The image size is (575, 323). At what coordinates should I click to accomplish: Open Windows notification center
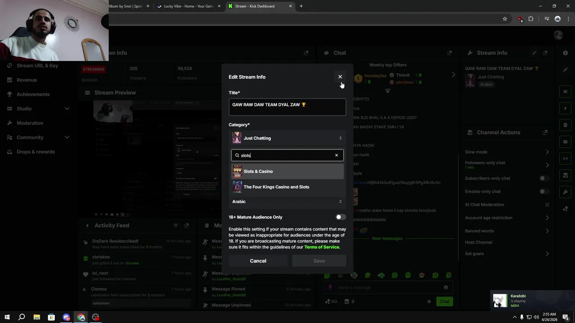pos(566,317)
